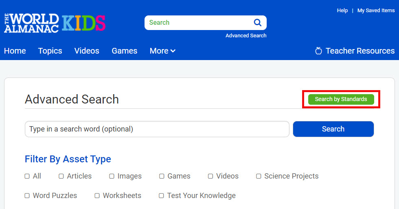Navigate to the Games section
This screenshot has width=399, height=209.
(124, 51)
